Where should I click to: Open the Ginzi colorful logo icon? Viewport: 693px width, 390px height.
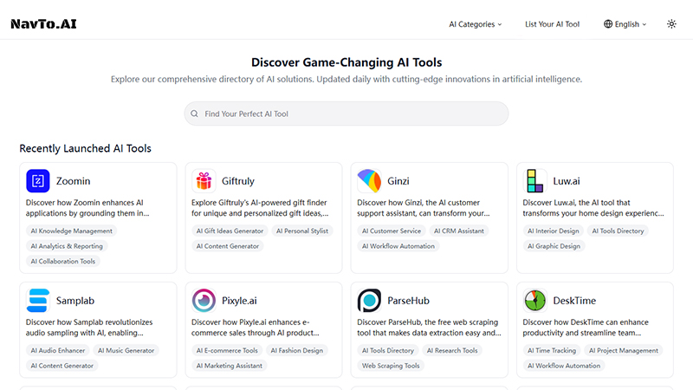(369, 181)
